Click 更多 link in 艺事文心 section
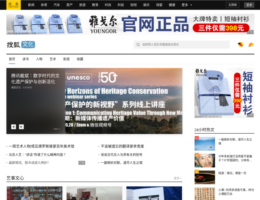Image resolution: width=260 pixels, height=200 pixels. [178, 178]
